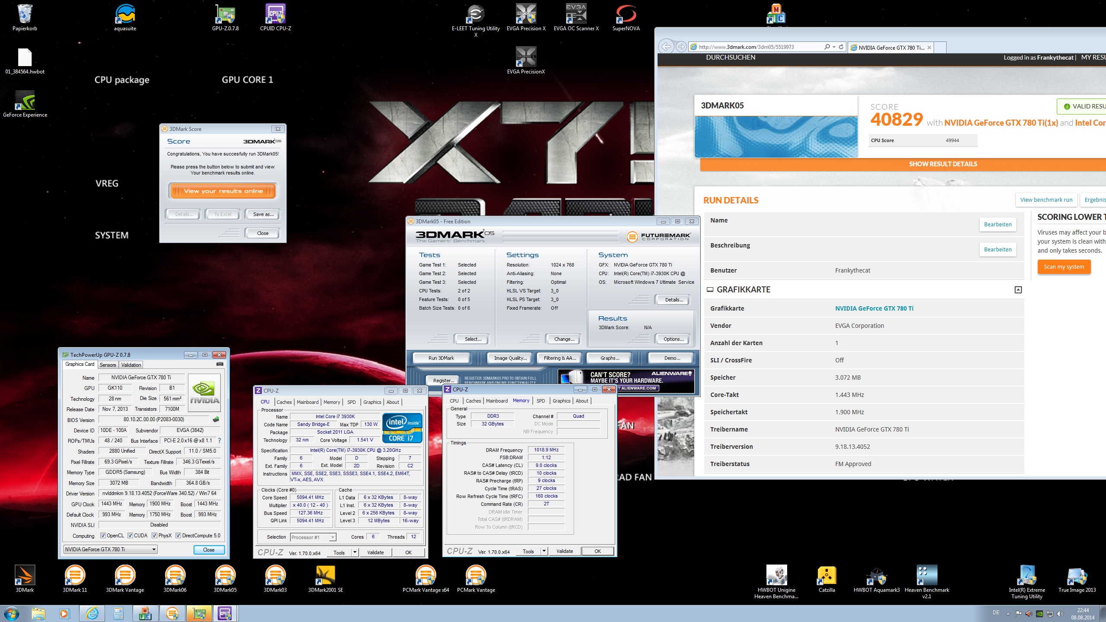
Task: Click View your results online button
Action: pos(223,191)
